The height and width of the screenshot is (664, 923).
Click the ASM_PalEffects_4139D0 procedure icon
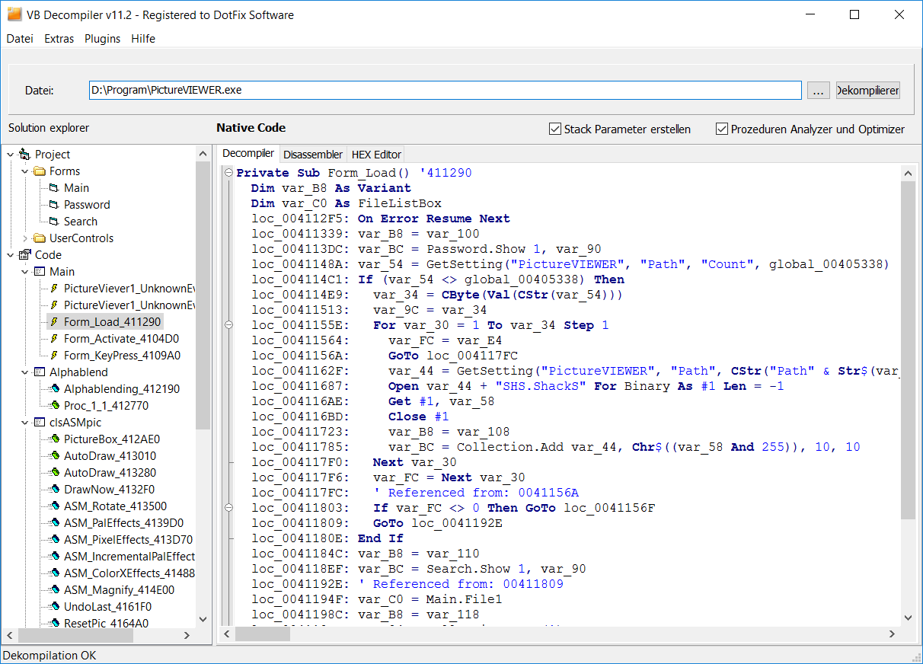pyautogui.click(x=54, y=523)
